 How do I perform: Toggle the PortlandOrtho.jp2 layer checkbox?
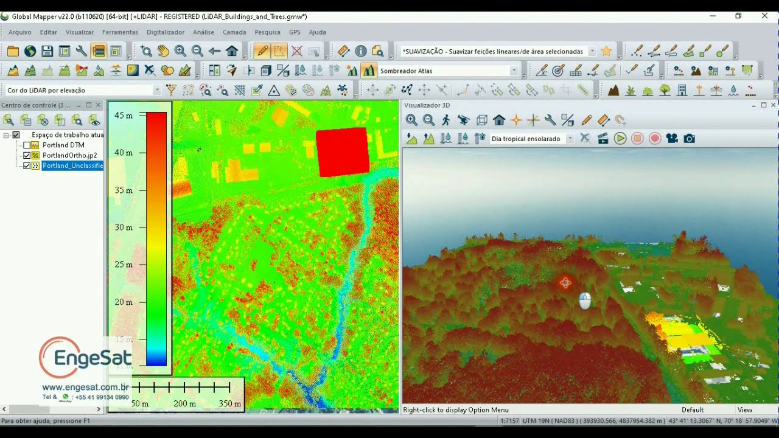click(x=27, y=155)
